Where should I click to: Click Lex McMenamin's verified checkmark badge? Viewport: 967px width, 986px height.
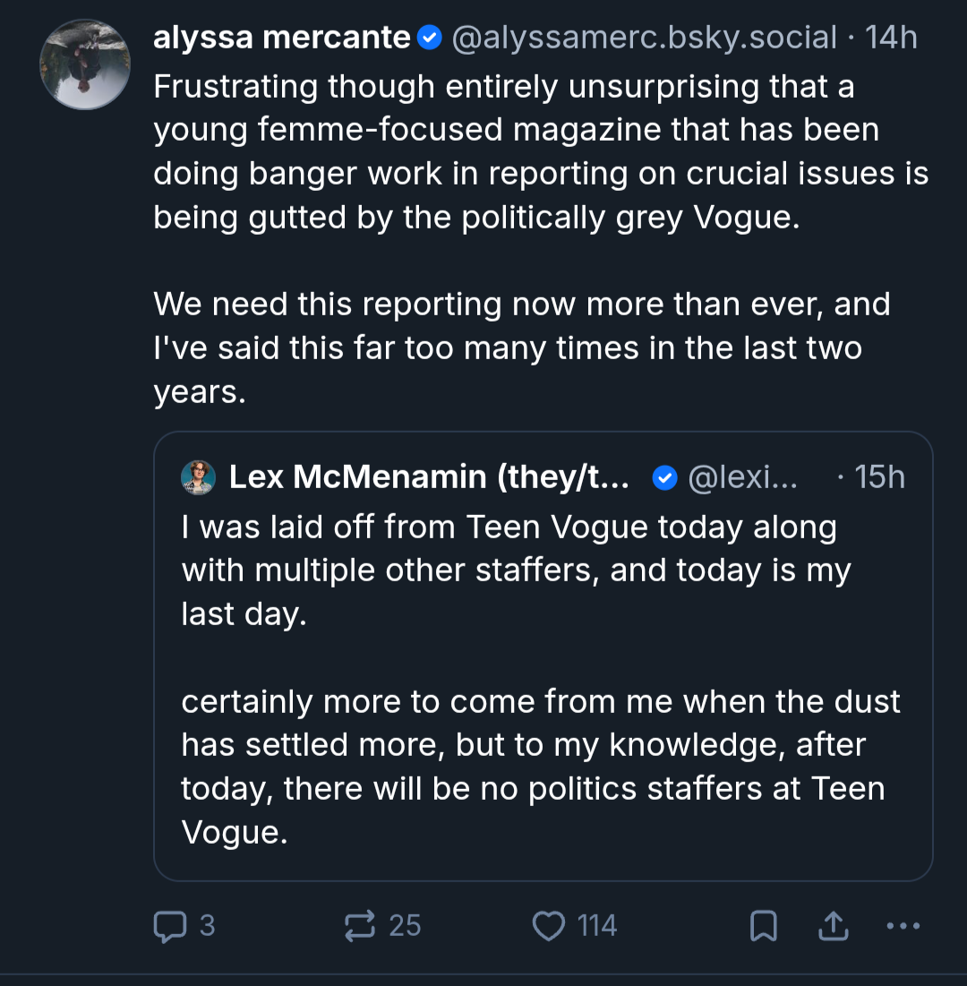(x=664, y=478)
